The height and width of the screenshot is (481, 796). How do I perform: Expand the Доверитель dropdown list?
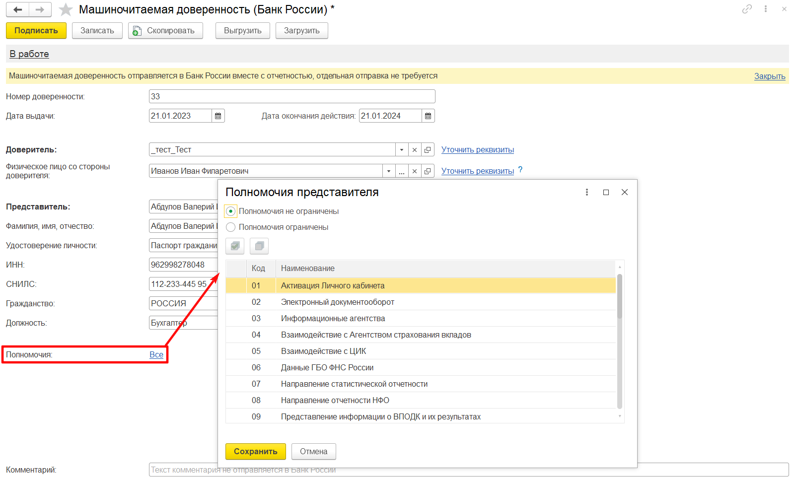(402, 150)
